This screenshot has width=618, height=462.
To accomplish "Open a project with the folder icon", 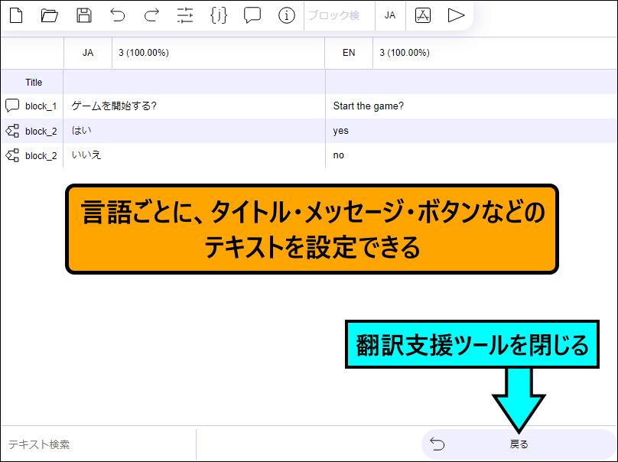I will (x=50, y=15).
